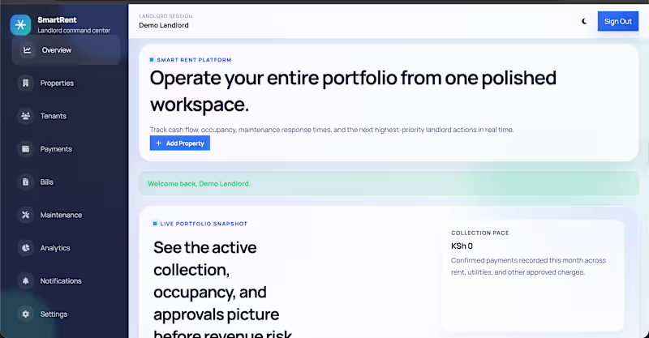This screenshot has height=338, width=649.
Task: Click the SmartRent asterisk logo icon
Action: click(21, 25)
